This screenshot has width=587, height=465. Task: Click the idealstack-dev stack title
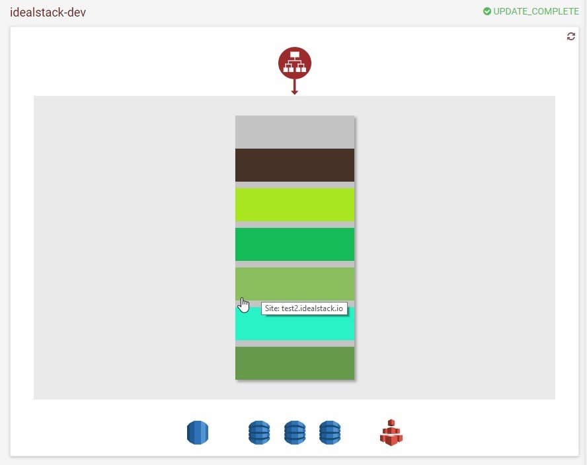click(x=48, y=13)
